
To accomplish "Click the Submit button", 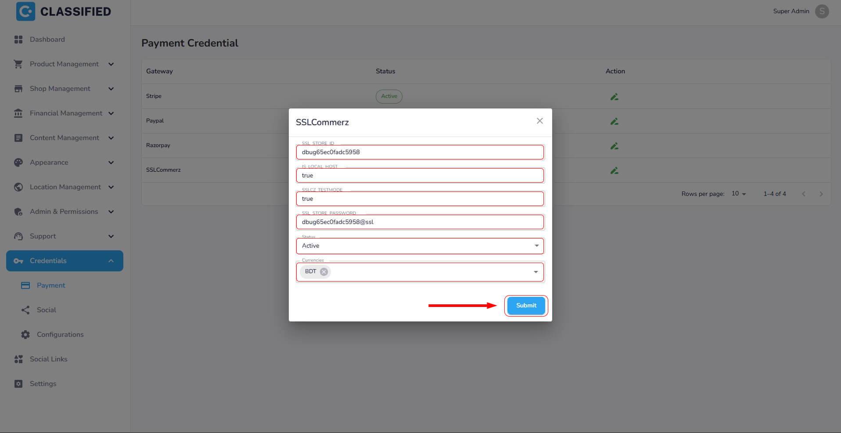I will coord(526,306).
